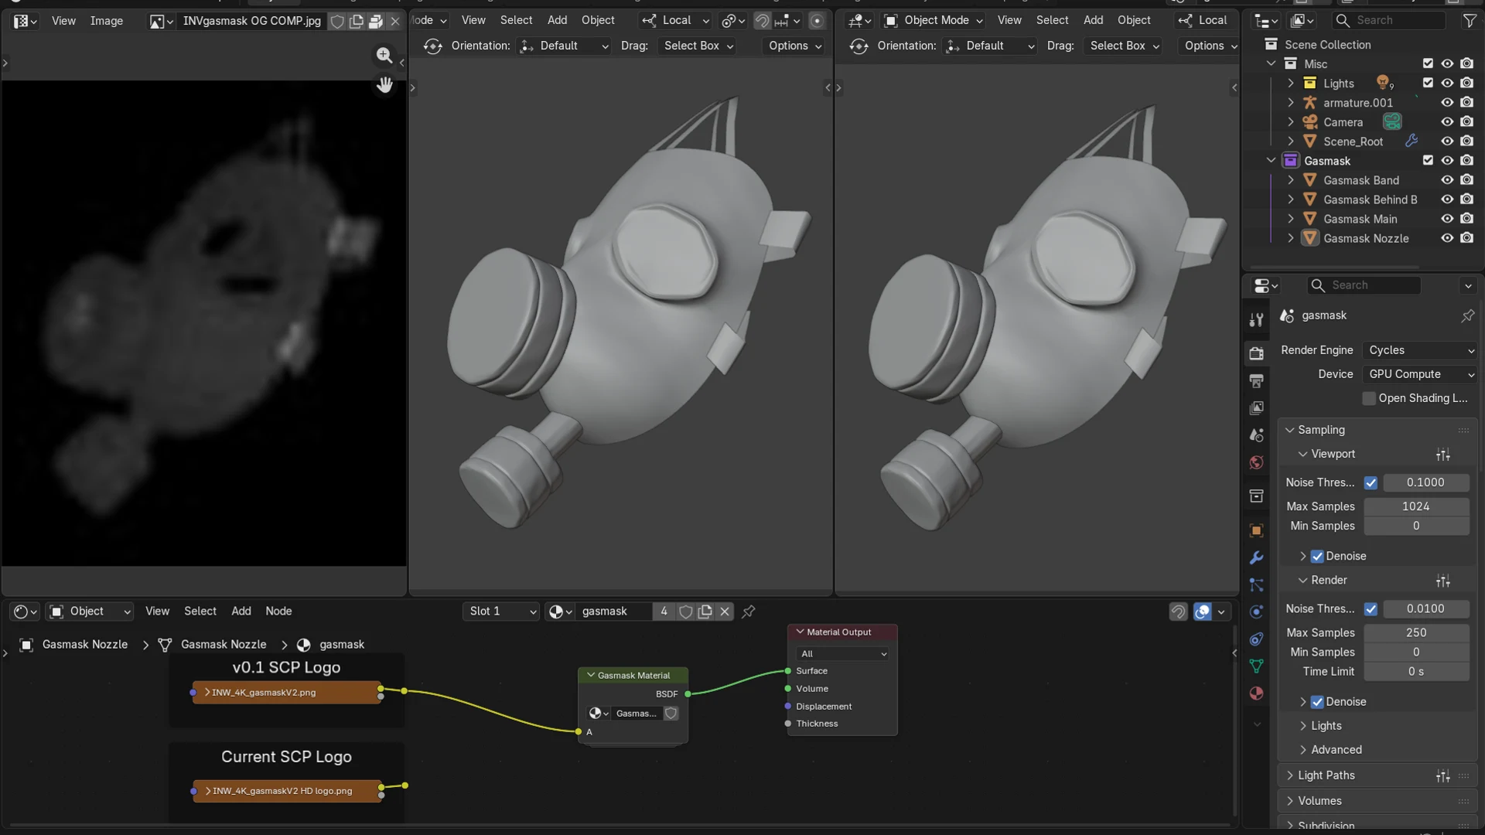1485x835 pixels.
Task: Open the Device GPU Compute dropdown
Action: pos(1420,374)
